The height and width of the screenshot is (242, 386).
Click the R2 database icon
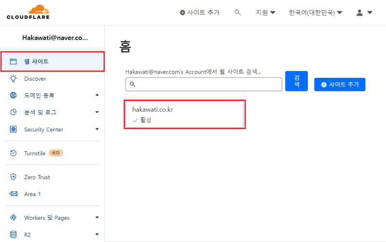click(x=14, y=234)
